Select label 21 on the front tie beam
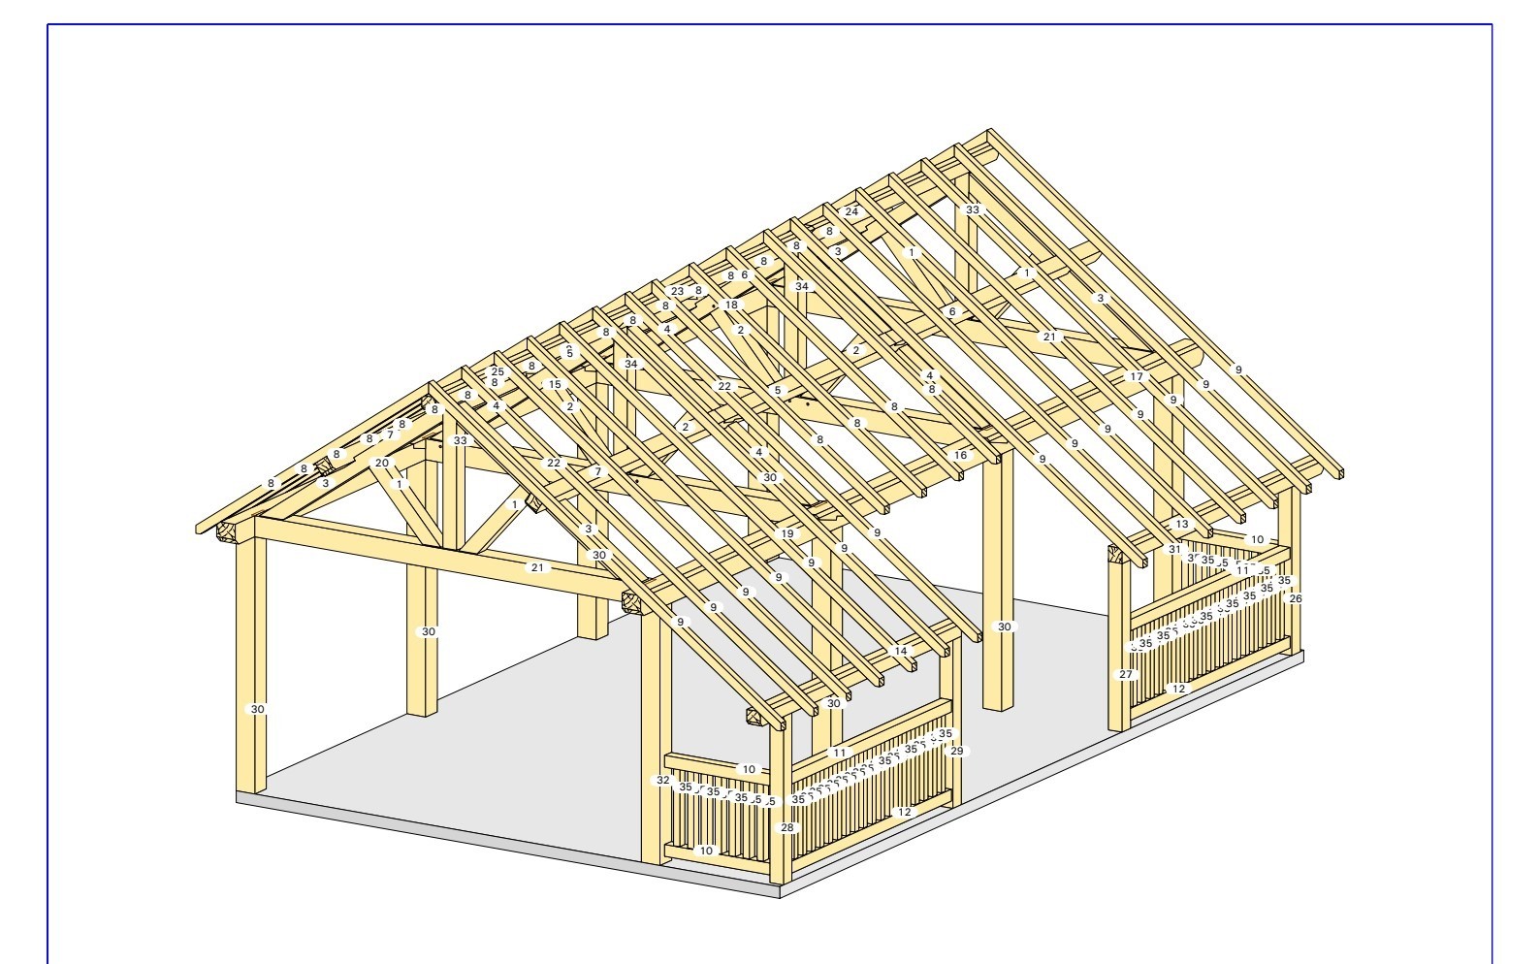The height and width of the screenshot is (964, 1540). click(537, 567)
